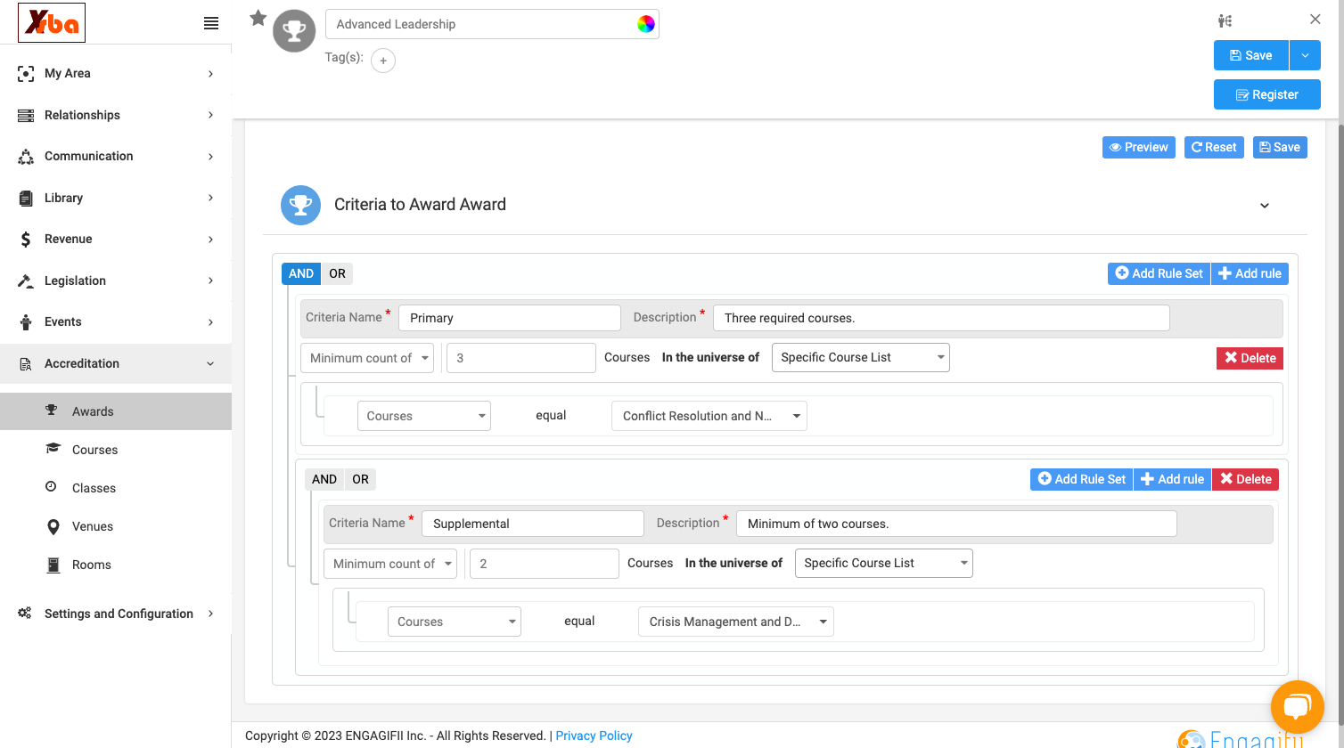This screenshot has height=748, width=1344.
Task: Toggle the favorite star icon
Action: tap(258, 18)
